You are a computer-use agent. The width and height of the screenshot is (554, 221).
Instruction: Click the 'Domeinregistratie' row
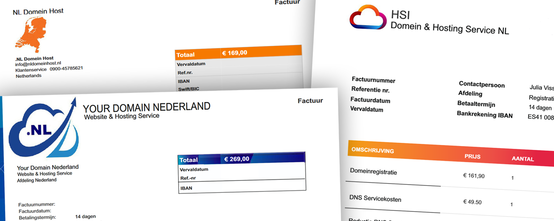pos(373,172)
